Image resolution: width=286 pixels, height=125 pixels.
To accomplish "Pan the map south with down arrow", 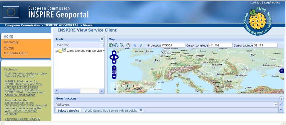I will tap(114, 62).
